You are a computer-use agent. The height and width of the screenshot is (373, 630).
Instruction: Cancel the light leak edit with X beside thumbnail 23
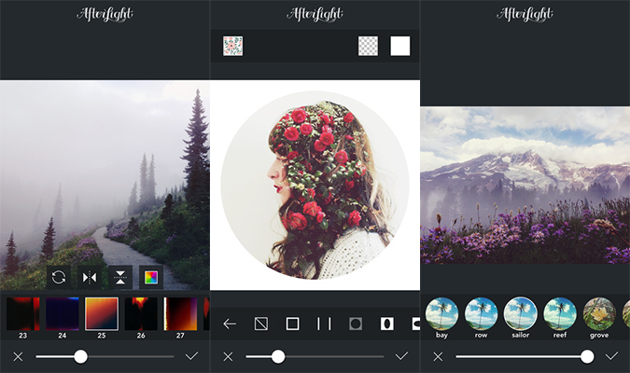(18, 356)
